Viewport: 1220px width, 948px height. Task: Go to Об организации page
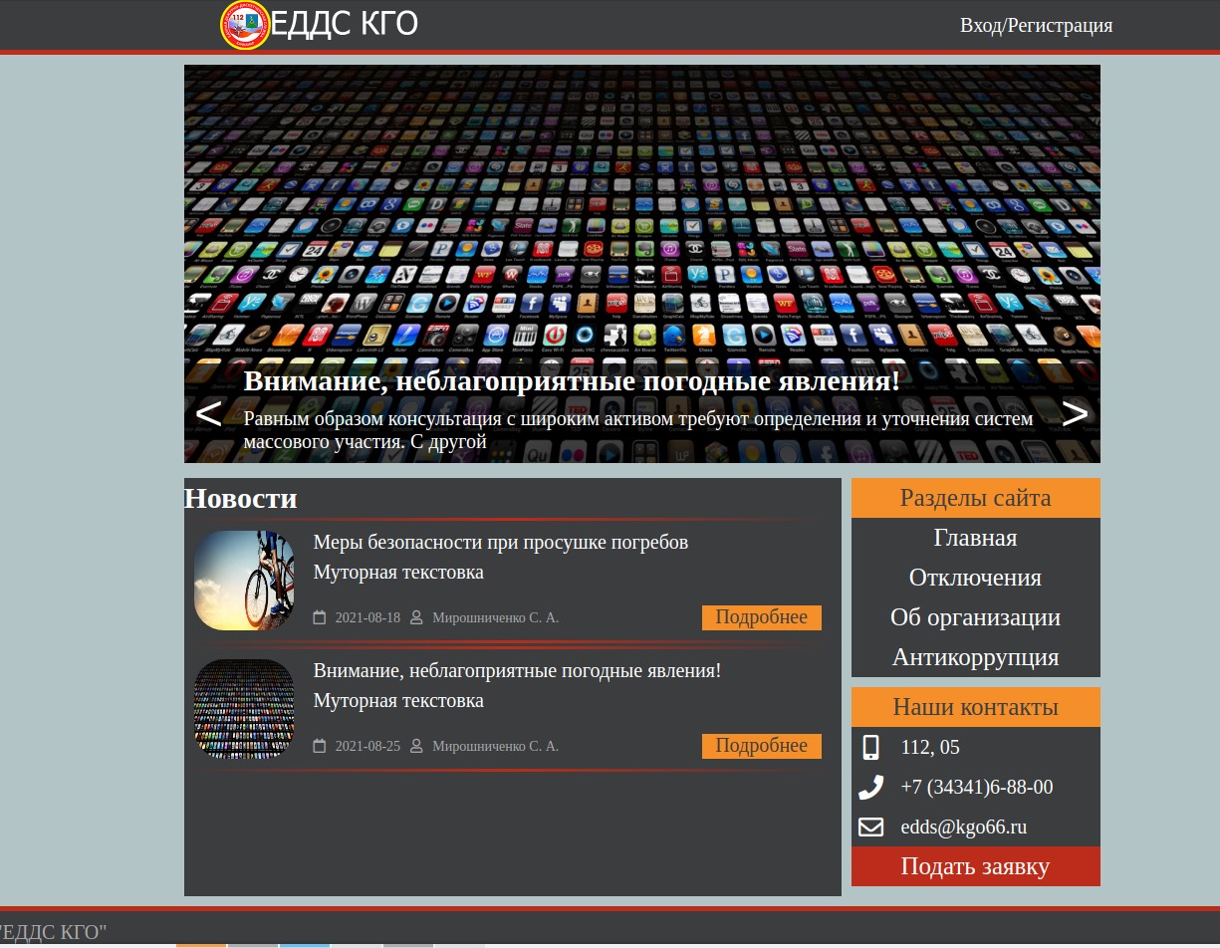point(976,617)
